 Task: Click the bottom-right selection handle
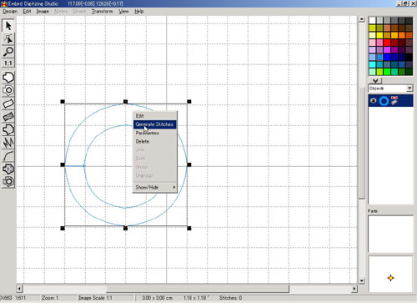click(189, 228)
